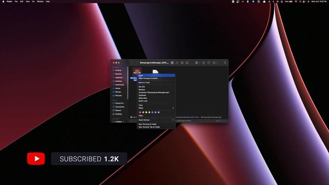This screenshot has width=329, height=185.
Task: Click the menu bar date and time
Action: [319, 2]
